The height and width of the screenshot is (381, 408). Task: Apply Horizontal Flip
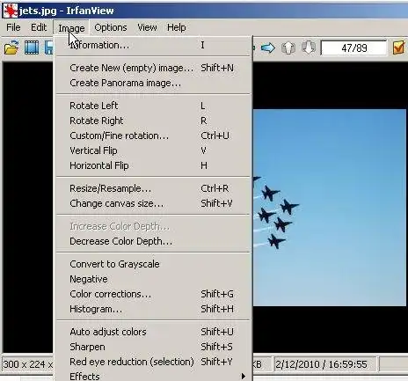pyautogui.click(x=154, y=165)
